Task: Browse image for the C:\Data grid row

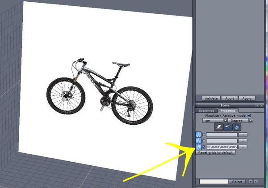Action: [243, 147]
